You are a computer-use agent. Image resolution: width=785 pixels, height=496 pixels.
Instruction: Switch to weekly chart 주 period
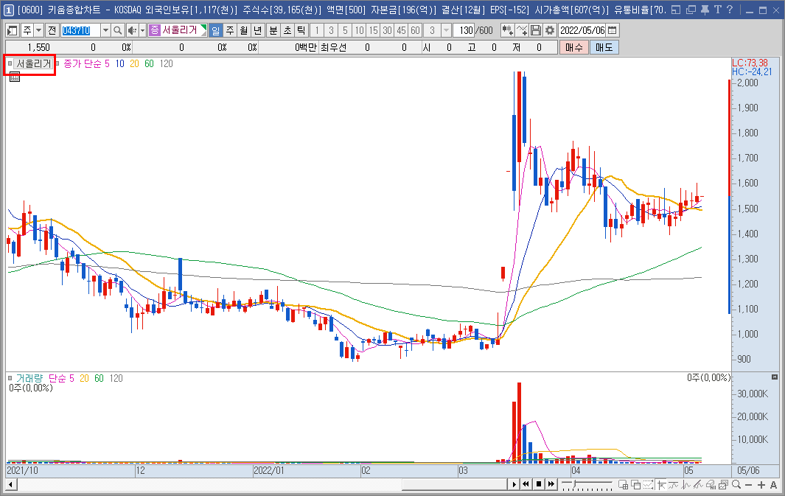point(230,30)
